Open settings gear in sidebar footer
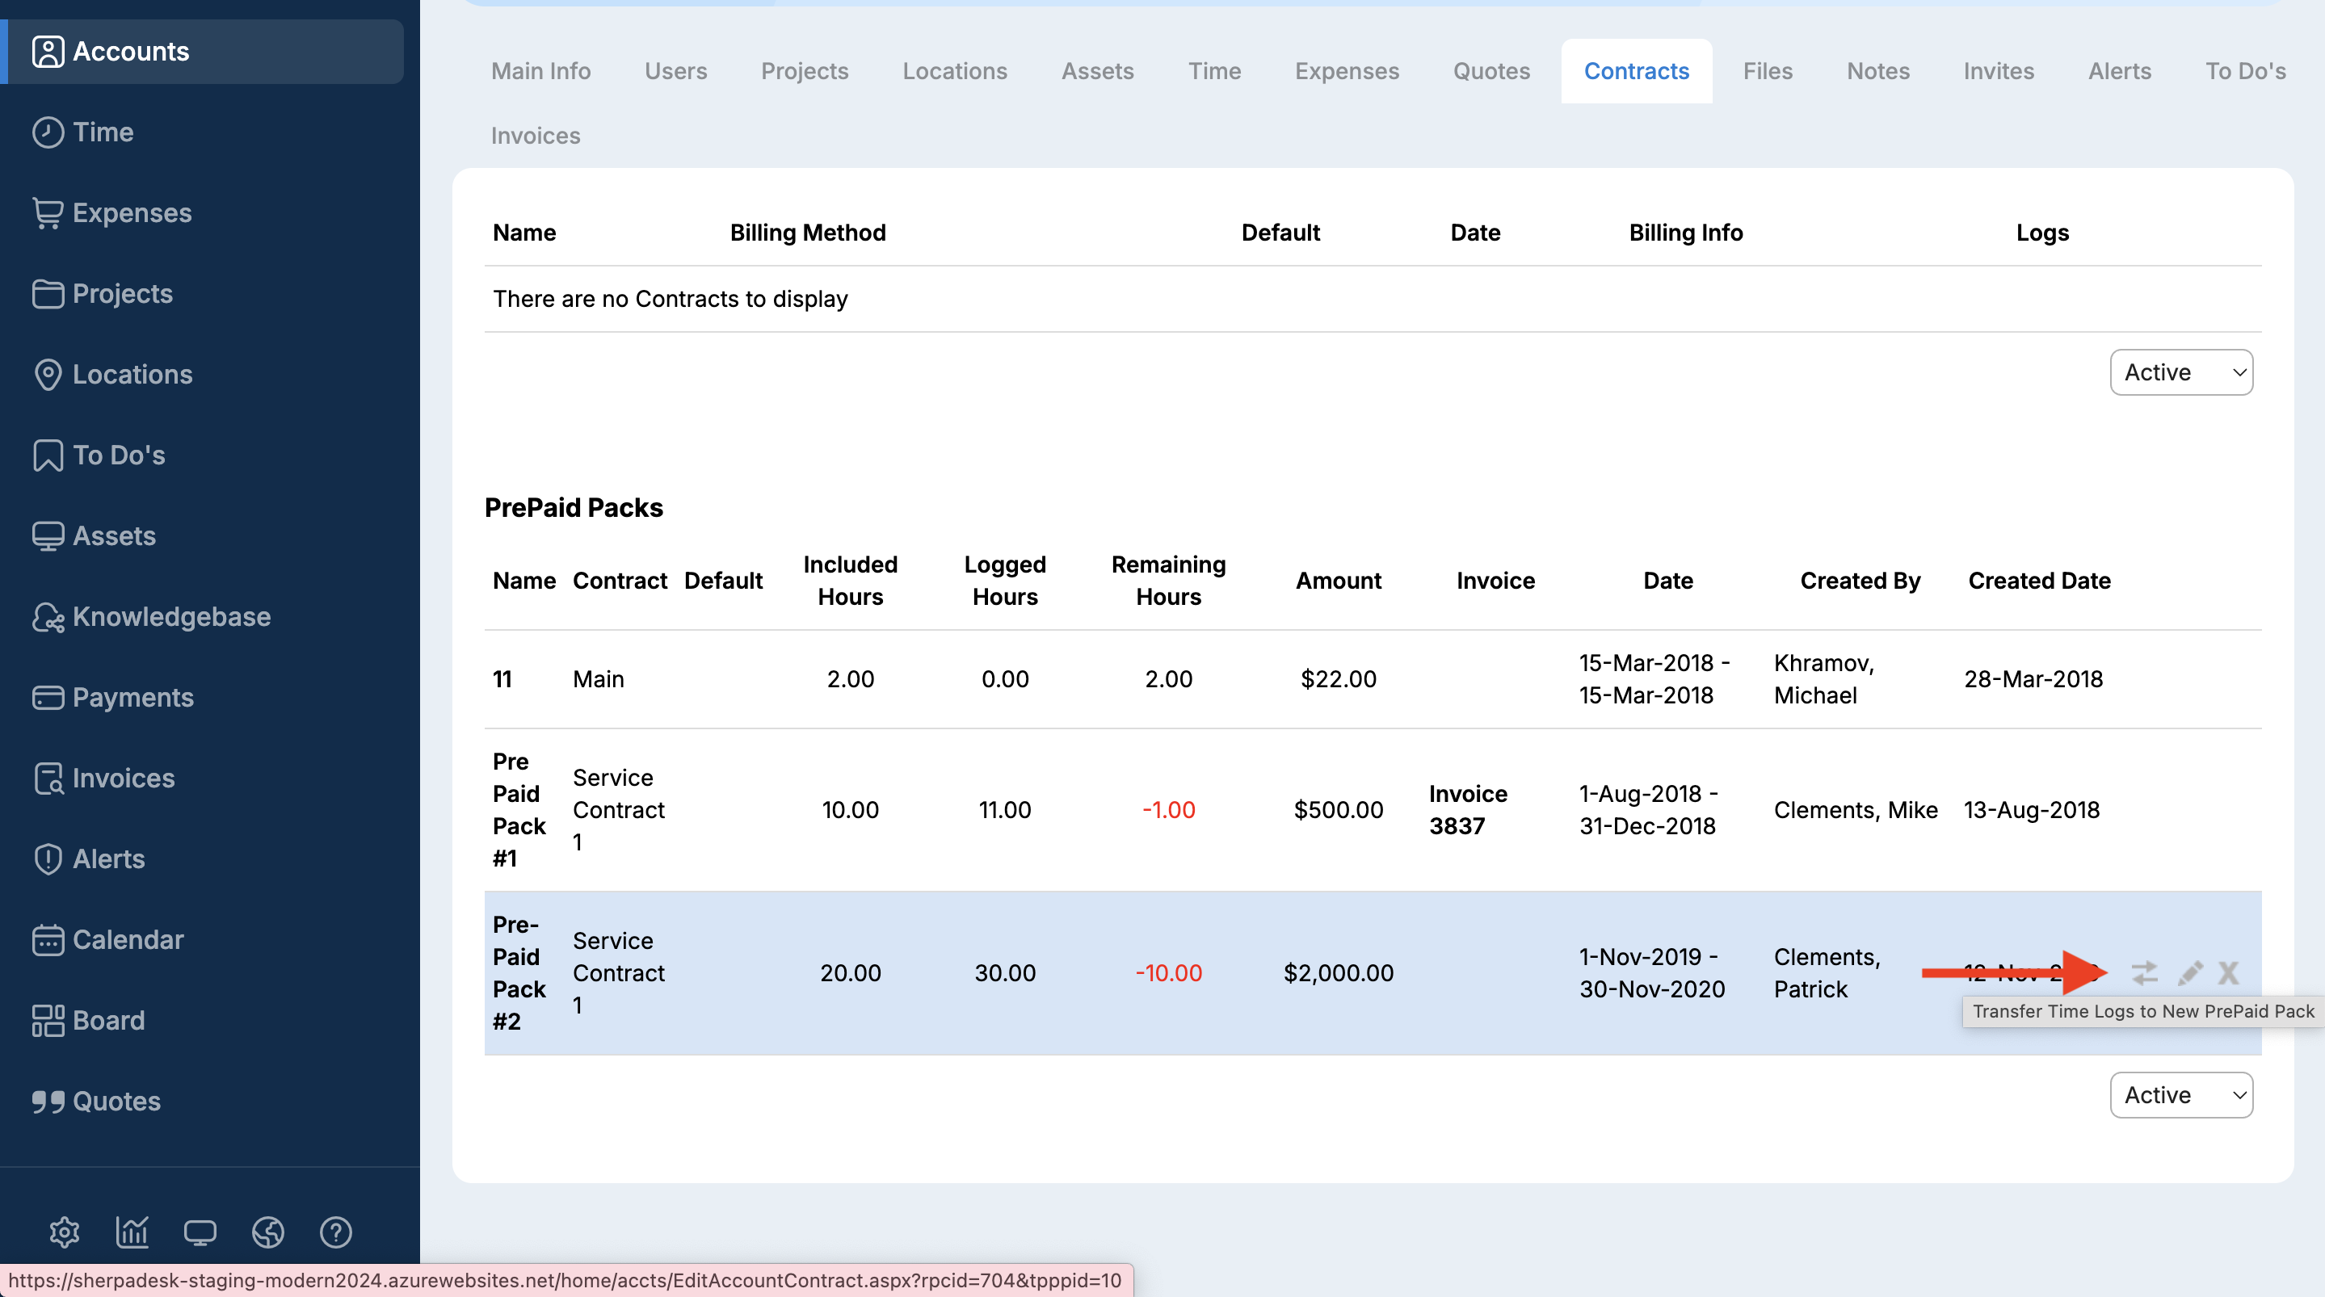The height and width of the screenshot is (1297, 2325). (x=64, y=1232)
